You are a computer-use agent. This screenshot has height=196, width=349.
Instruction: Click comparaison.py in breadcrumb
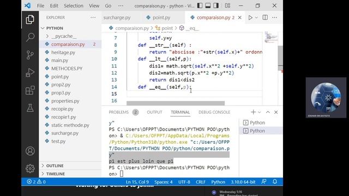132,28
